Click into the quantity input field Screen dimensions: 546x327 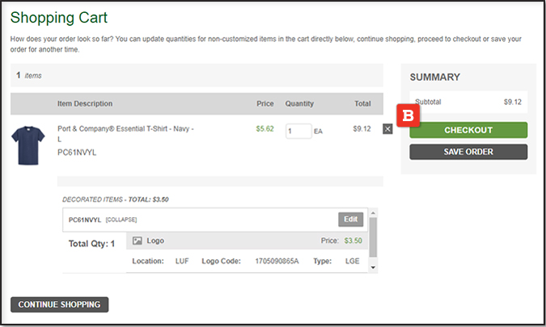[x=298, y=131]
